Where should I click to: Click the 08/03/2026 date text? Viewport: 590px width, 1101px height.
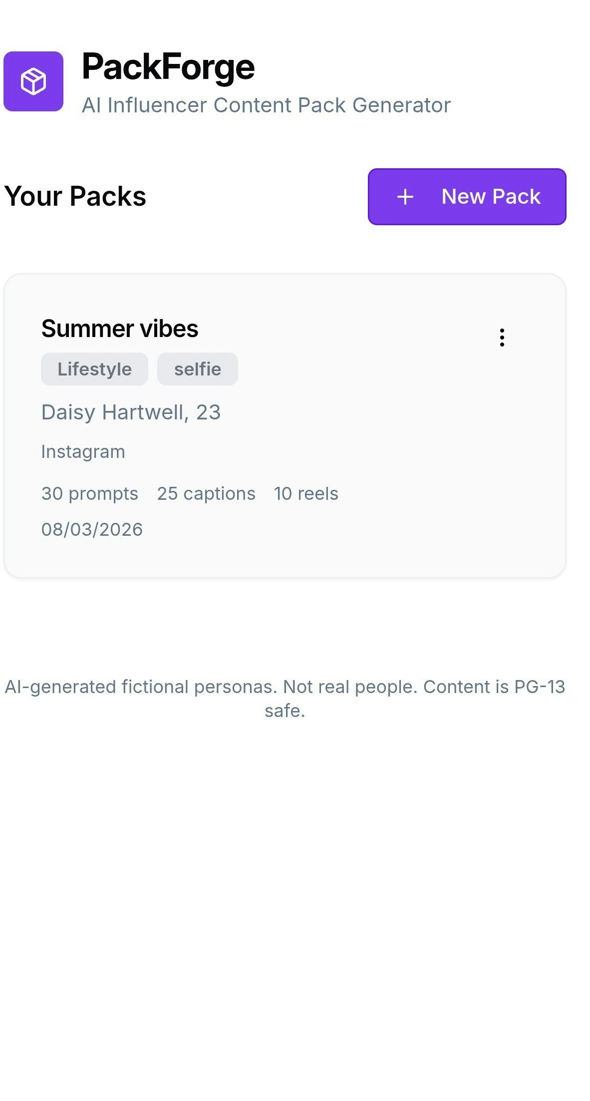click(x=91, y=529)
